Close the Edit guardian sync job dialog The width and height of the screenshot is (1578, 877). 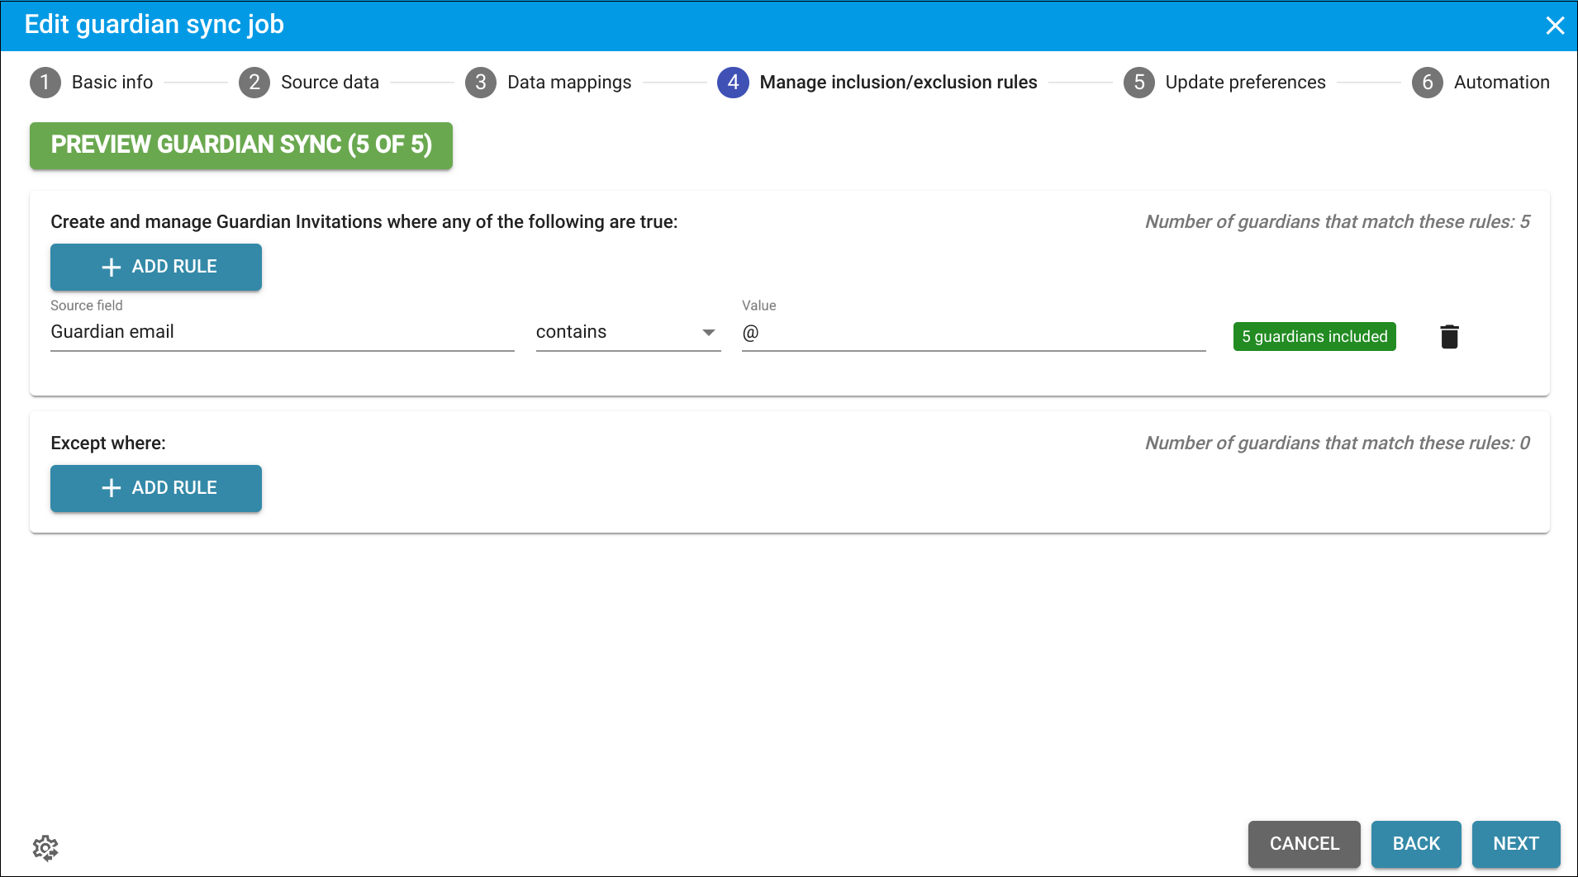point(1555,26)
